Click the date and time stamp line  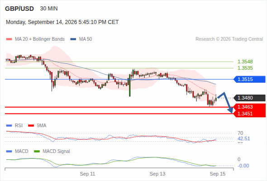click(62, 22)
